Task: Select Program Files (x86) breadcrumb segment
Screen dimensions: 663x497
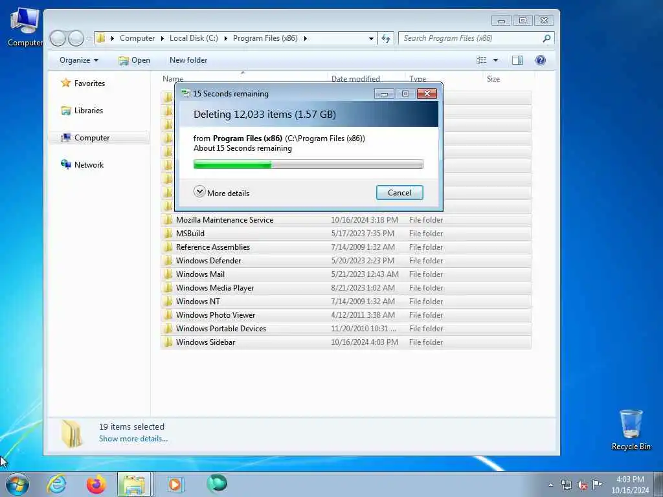Action: (x=265, y=38)
